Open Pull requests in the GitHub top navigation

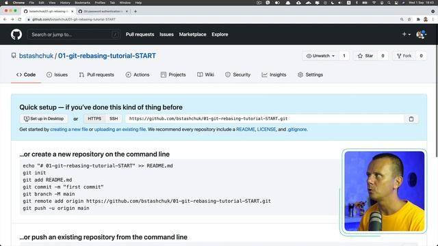[x=140, y=34]
